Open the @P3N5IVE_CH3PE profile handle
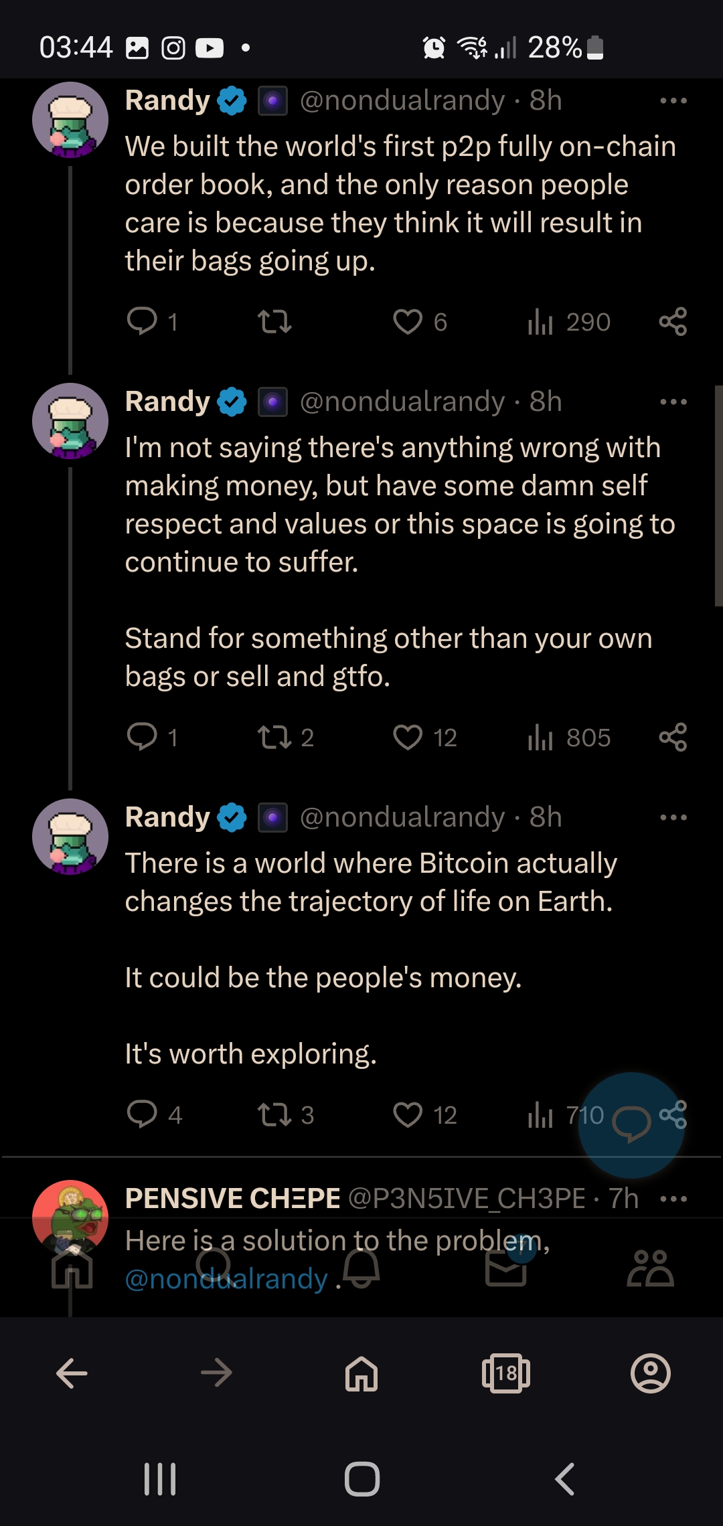The width and height of the screenshot is (723, 1526). point(467,1199)
